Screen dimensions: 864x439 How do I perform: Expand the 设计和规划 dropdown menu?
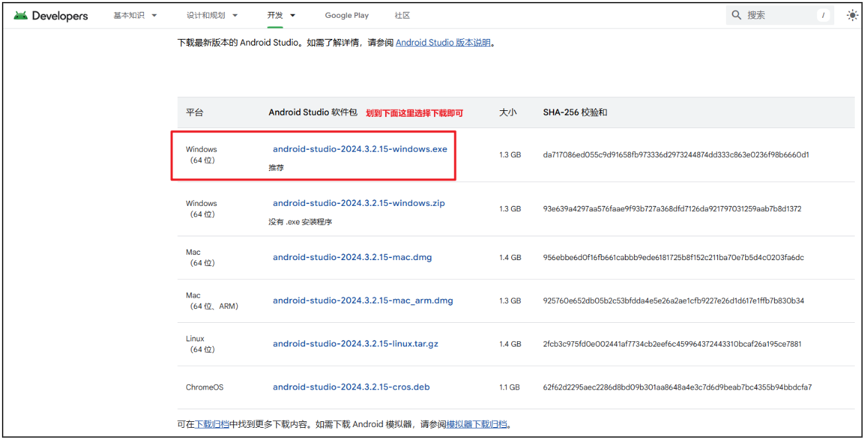click(x=212, y=15)
